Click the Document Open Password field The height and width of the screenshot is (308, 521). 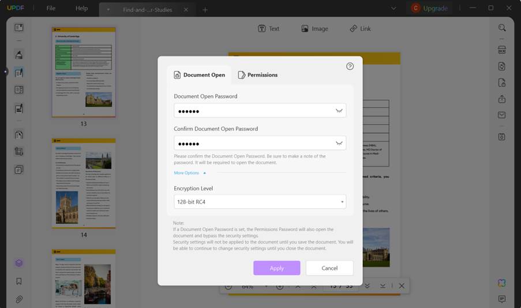254,111
